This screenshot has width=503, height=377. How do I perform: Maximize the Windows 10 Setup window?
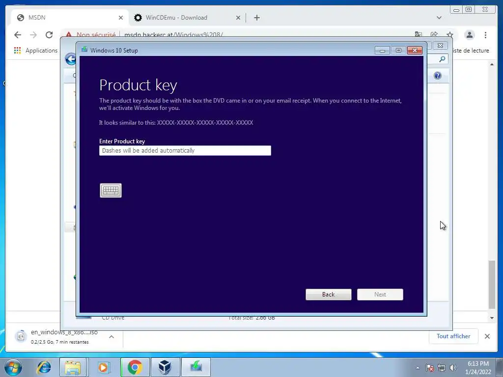[x=398, y=51]
